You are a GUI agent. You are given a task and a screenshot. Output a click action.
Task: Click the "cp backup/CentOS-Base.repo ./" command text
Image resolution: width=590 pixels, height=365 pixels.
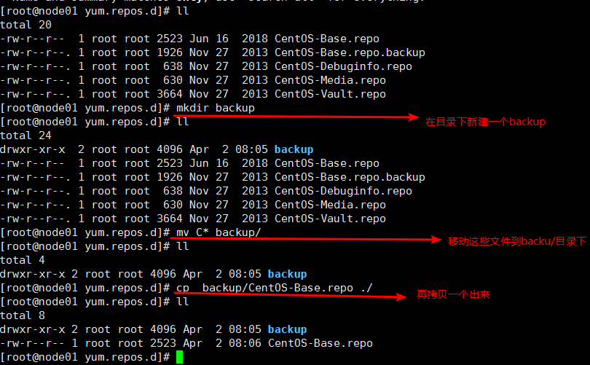(x=275, y=288)
